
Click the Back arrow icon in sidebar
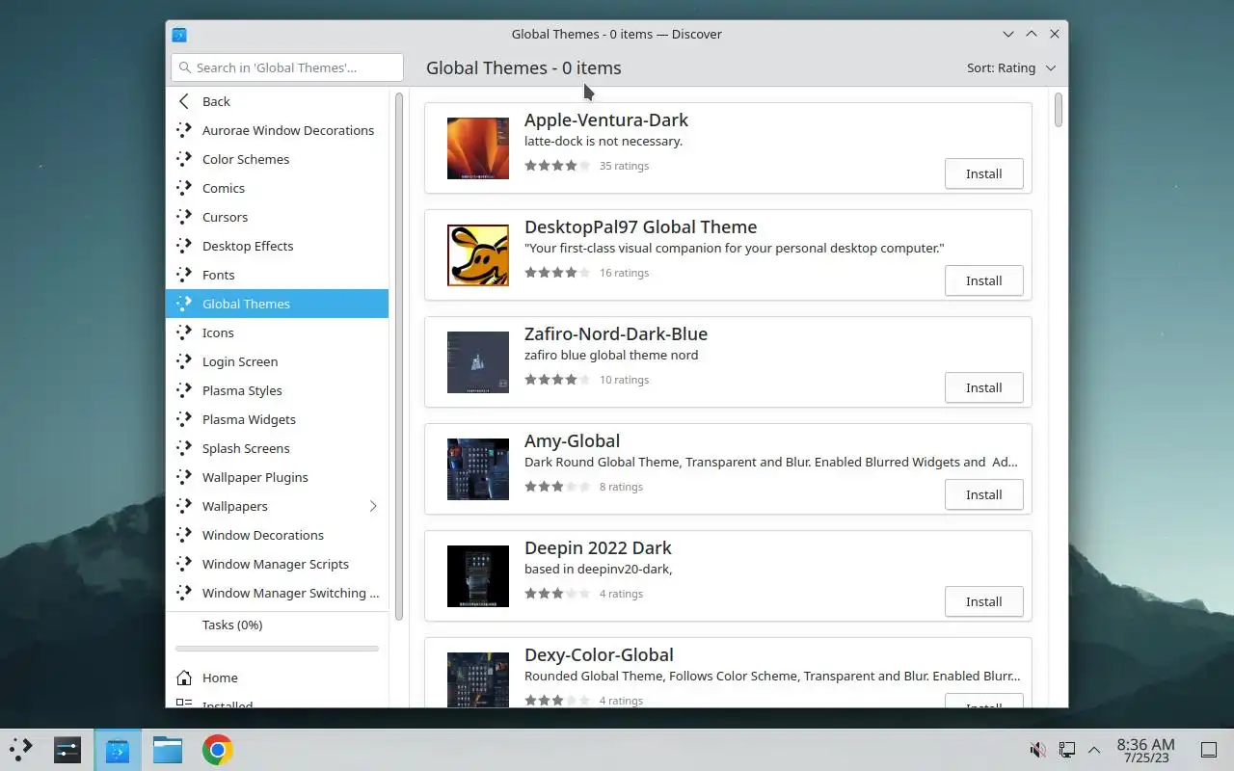[184, 101]
